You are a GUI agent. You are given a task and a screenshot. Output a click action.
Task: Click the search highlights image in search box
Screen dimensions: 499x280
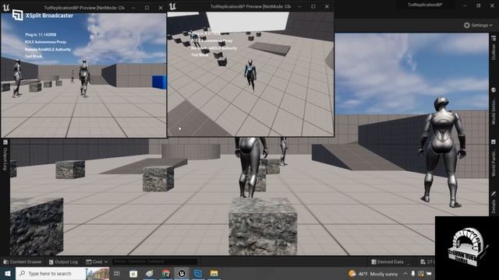(x=98, y=273)
